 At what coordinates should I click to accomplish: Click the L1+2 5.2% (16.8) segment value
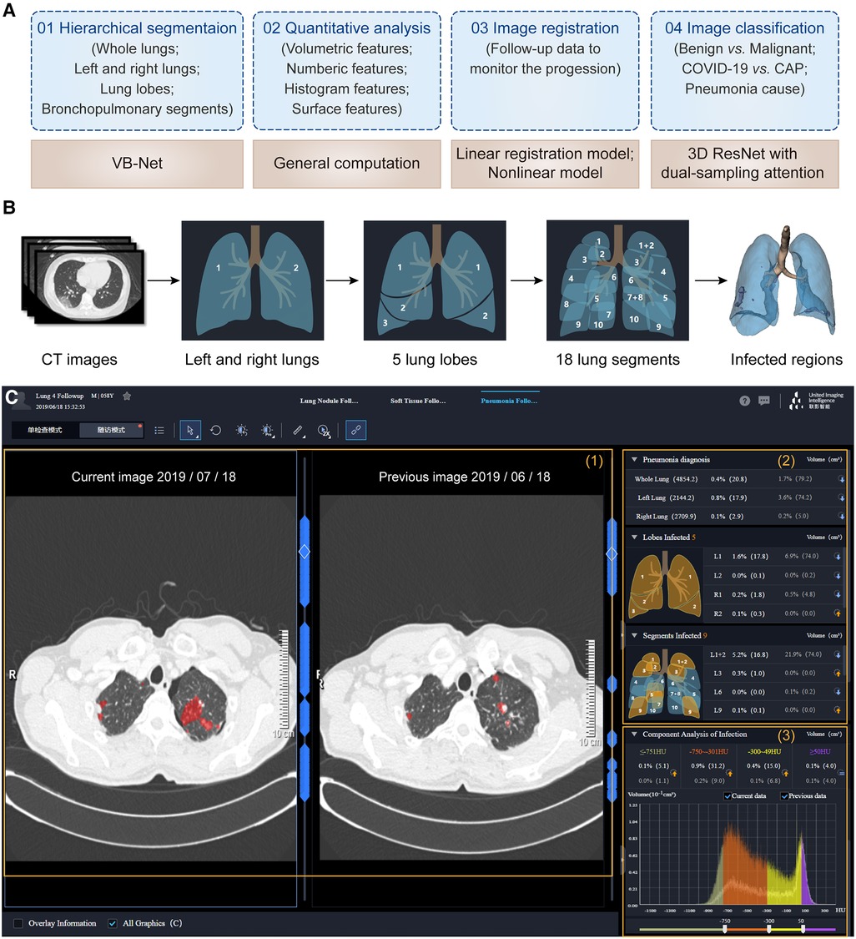tap(750, 654)
